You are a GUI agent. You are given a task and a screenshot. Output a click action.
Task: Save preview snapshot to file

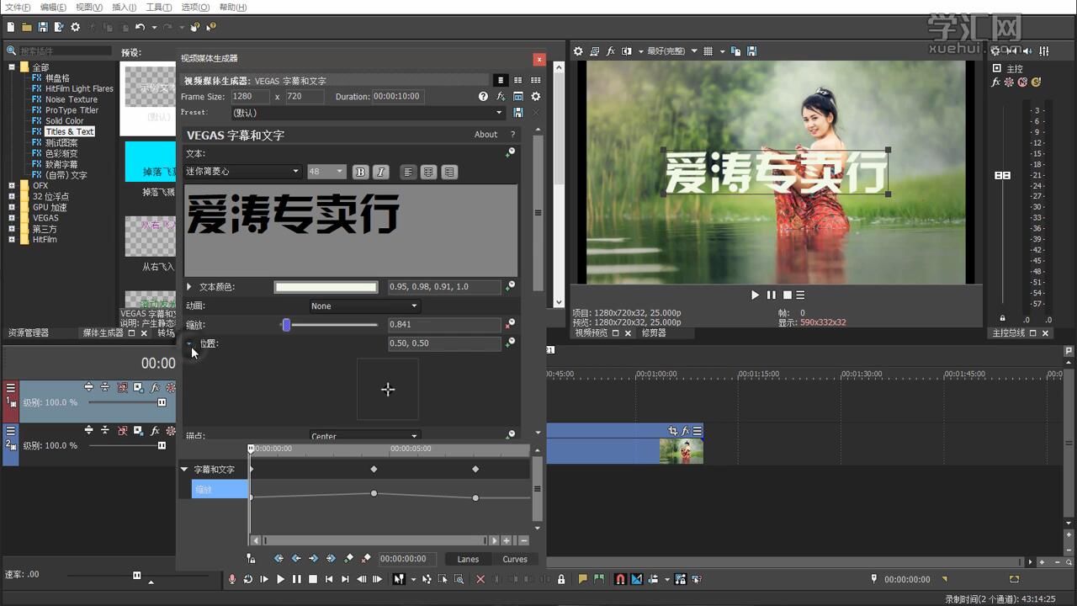pyautogui.click(x=751, y=51)
